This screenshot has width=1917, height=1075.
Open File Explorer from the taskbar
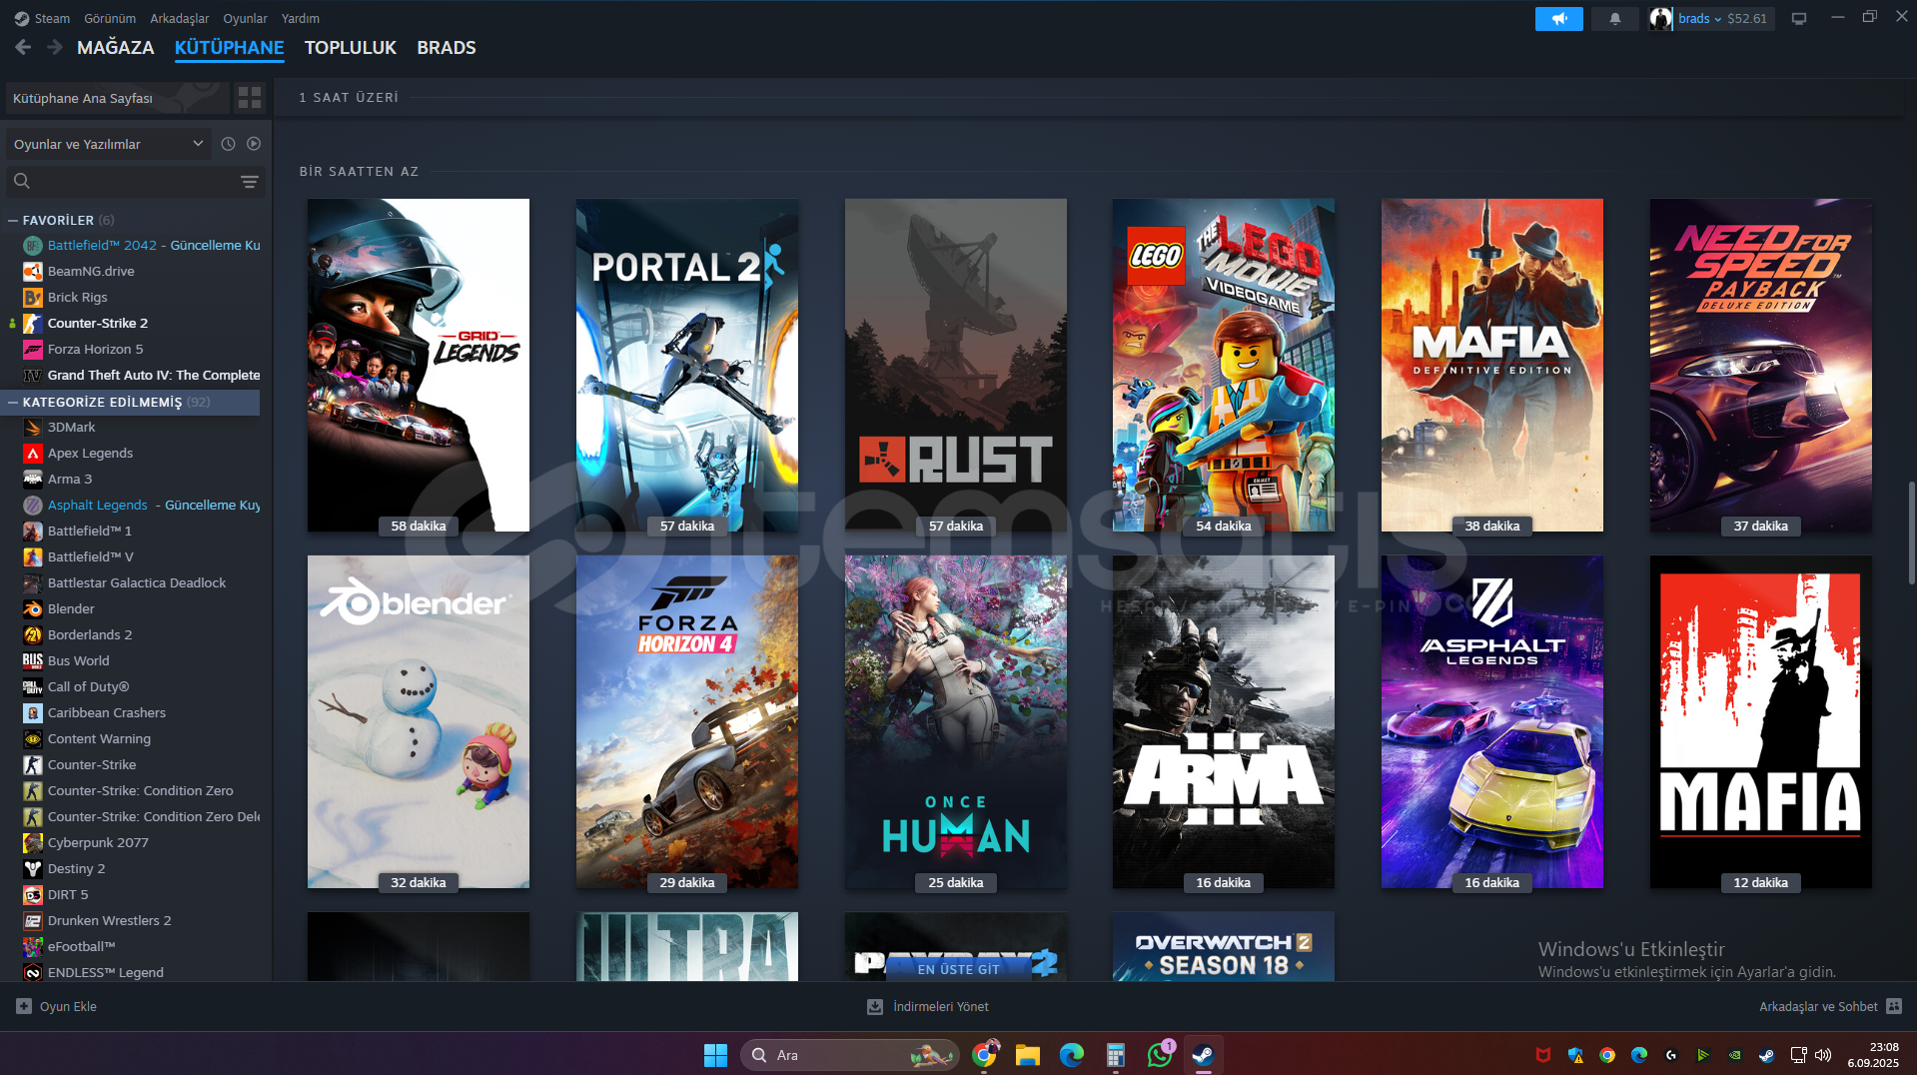(x=1028, y=1055)
